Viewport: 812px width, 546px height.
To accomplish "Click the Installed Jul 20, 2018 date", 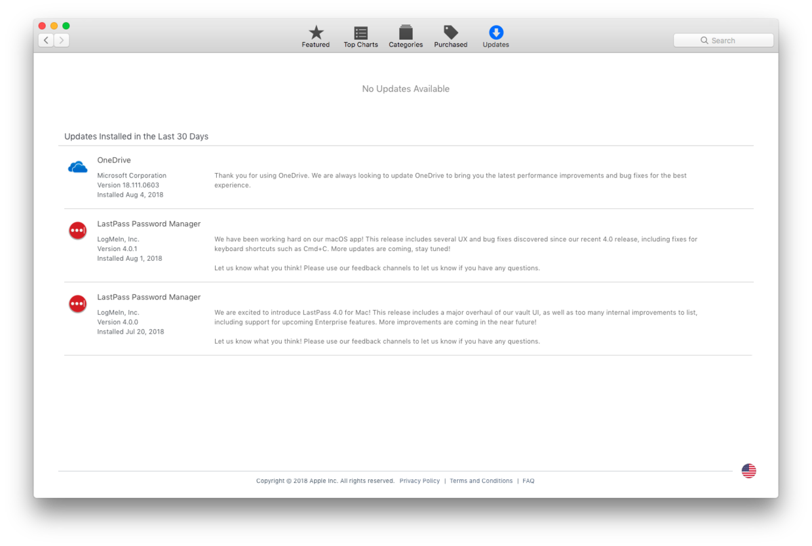I will click(x=130, y=332).
